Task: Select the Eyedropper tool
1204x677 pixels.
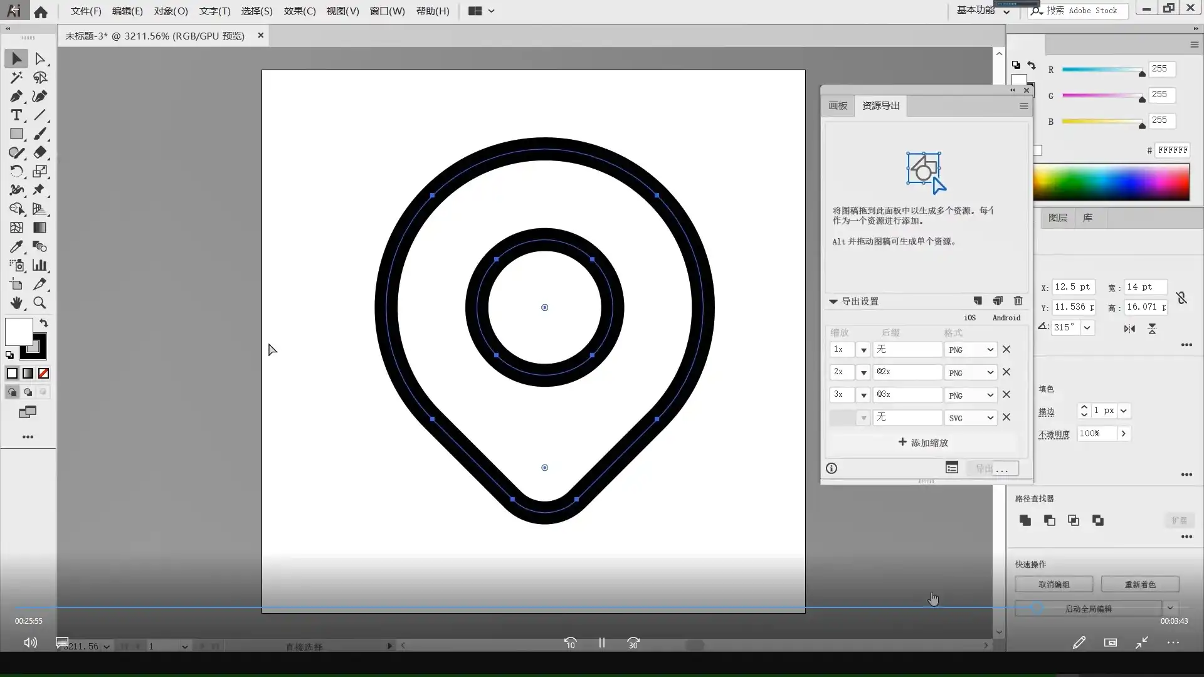Action: point(16,246)
